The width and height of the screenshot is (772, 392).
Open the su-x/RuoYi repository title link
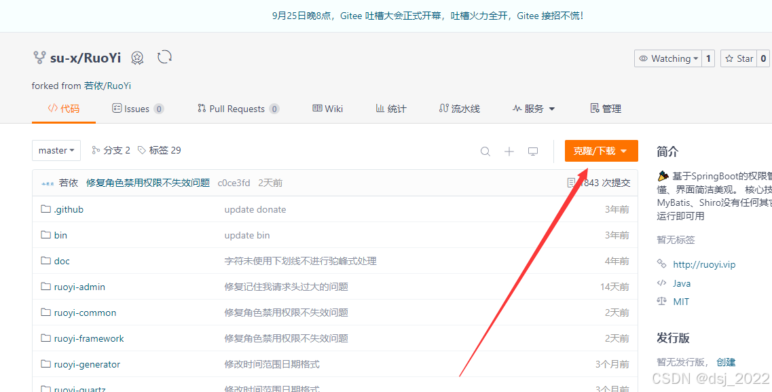(86, 58)
